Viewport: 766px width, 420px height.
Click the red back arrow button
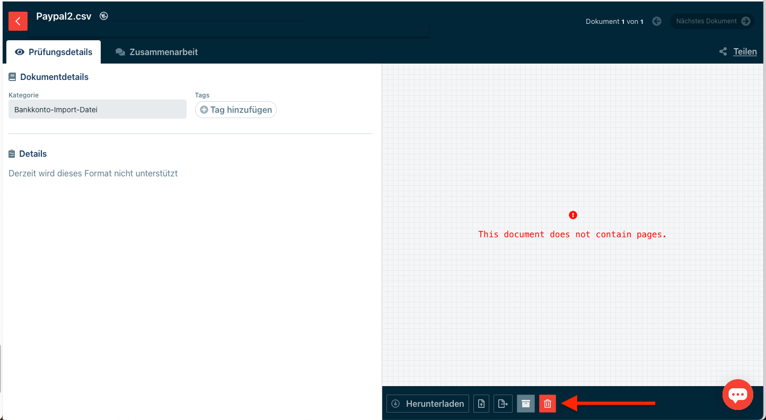[x=18, y=21]
